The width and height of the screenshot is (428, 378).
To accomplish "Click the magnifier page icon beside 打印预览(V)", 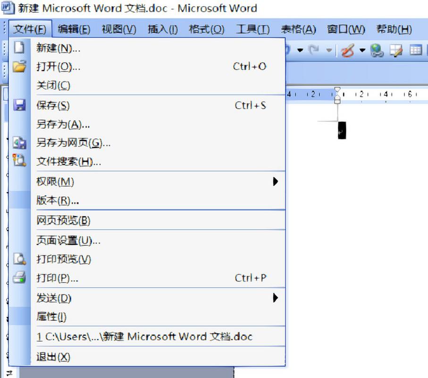I will tap(19, 259).
